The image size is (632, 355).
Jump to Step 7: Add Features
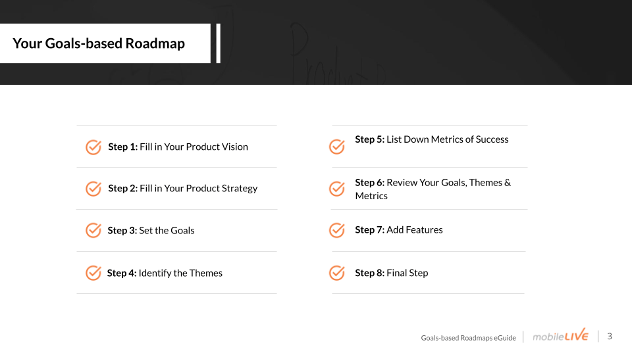click(x=399, y=230)
